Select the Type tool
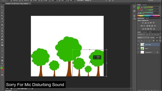The image size is (162, 91). click(x=2, y=51)
